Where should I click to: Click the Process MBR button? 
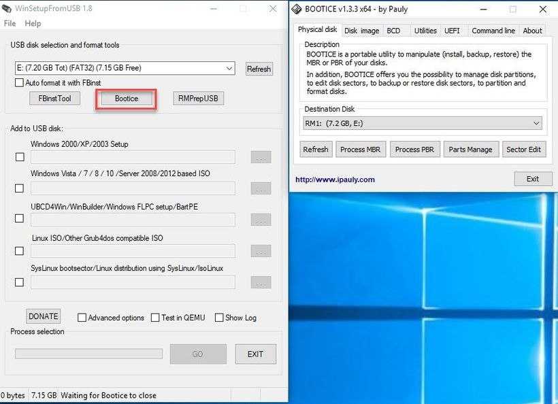(361, 150)
